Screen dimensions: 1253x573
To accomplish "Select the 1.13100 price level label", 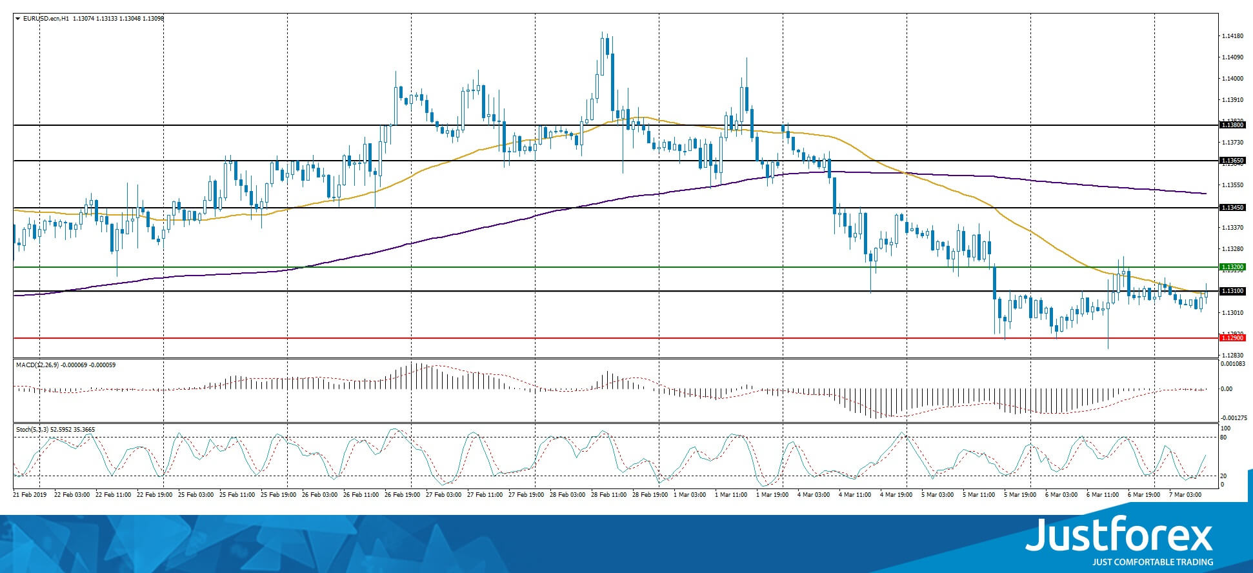I will (1232, 292).
